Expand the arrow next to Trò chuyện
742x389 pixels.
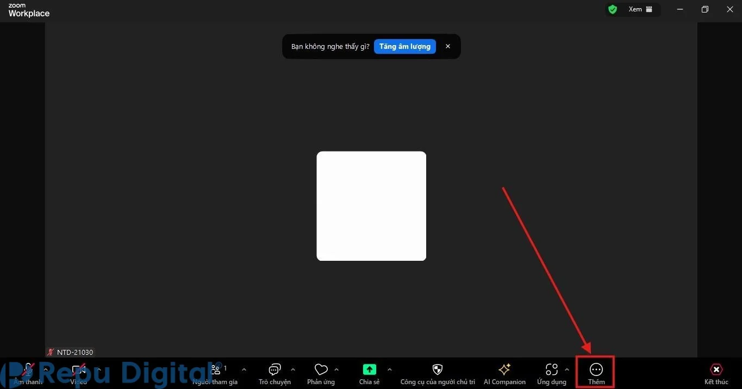tap(293, 369)
